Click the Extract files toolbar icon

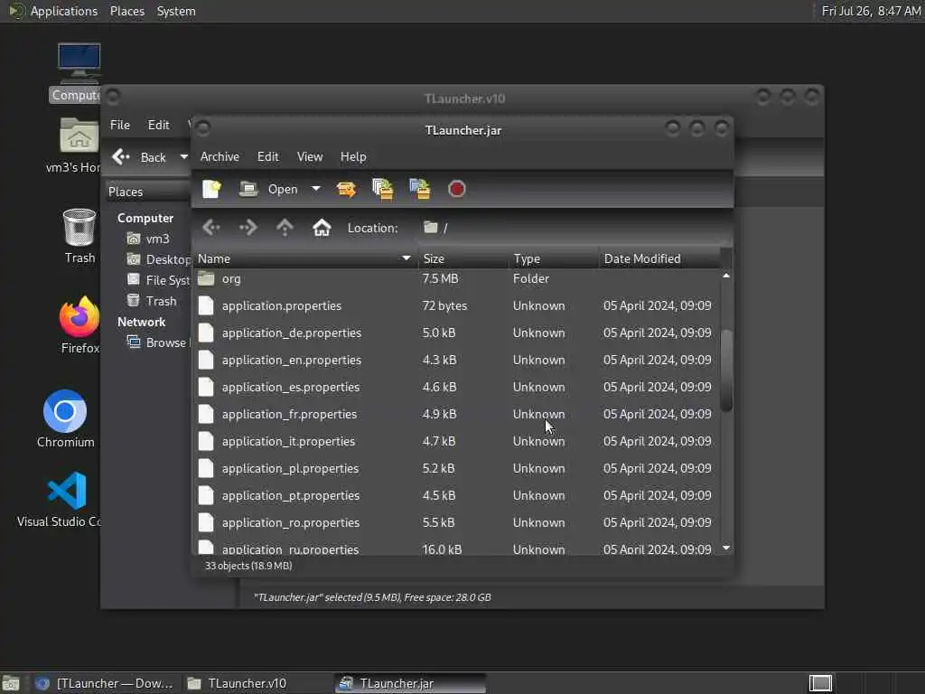click(x=346, y=190)
